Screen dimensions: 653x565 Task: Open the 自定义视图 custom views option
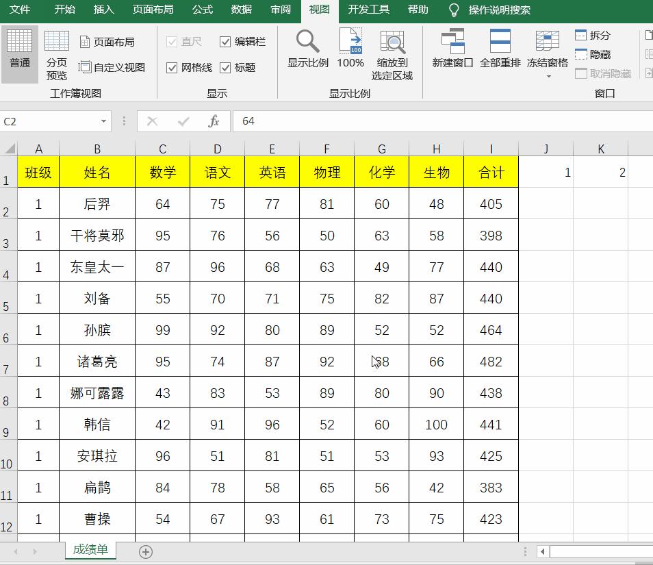click(x=112, y=68)
